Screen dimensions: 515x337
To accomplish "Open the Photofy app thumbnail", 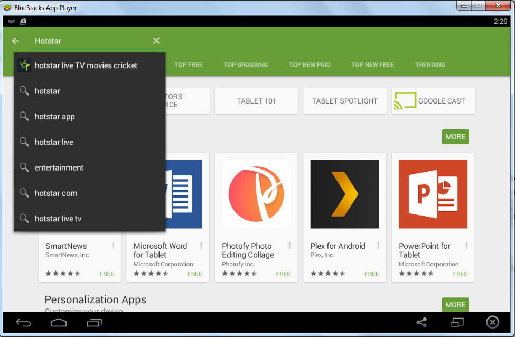I will pos(256,194).
